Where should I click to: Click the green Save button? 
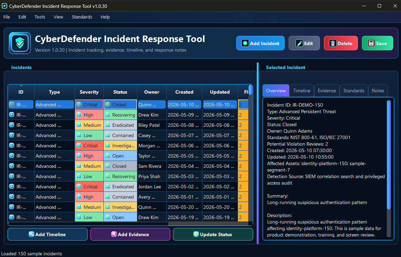377,43
